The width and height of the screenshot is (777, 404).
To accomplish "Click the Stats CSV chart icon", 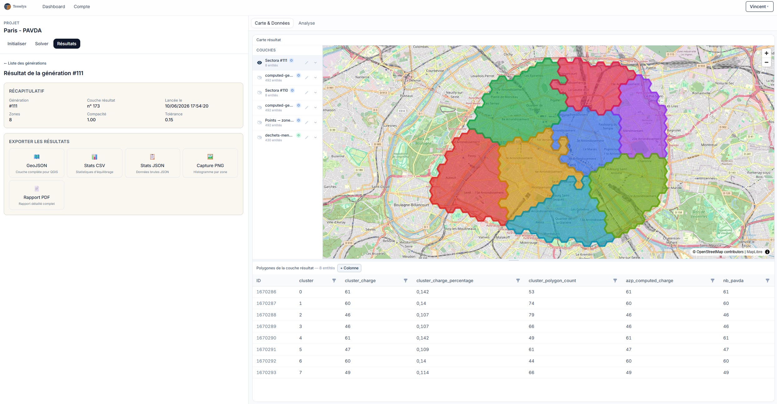I will pyautogui.click(x=94, y=157).
